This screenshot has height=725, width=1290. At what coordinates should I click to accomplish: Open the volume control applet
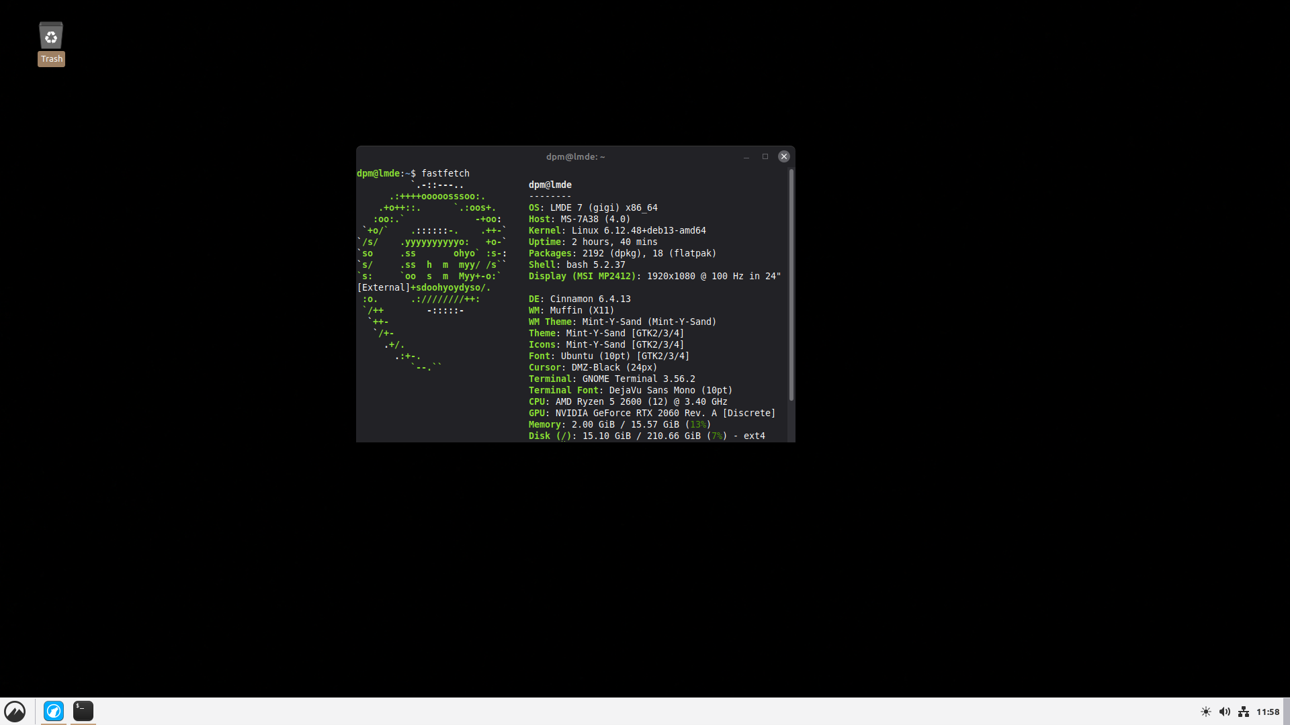tap(1225, 712)
